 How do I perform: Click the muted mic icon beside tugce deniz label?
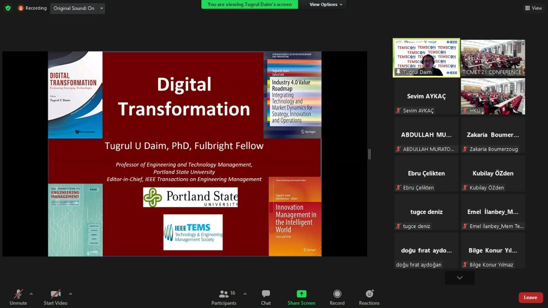click(x=399, y=226)
